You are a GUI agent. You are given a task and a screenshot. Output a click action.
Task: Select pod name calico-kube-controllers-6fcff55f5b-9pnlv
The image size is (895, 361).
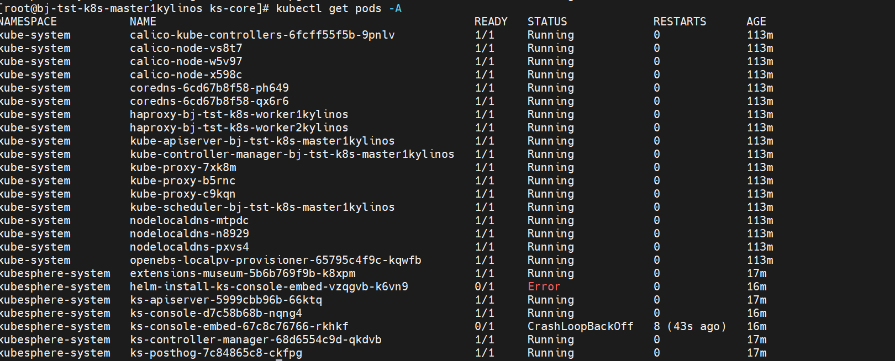pyautogui.click(x=262, y=35)
